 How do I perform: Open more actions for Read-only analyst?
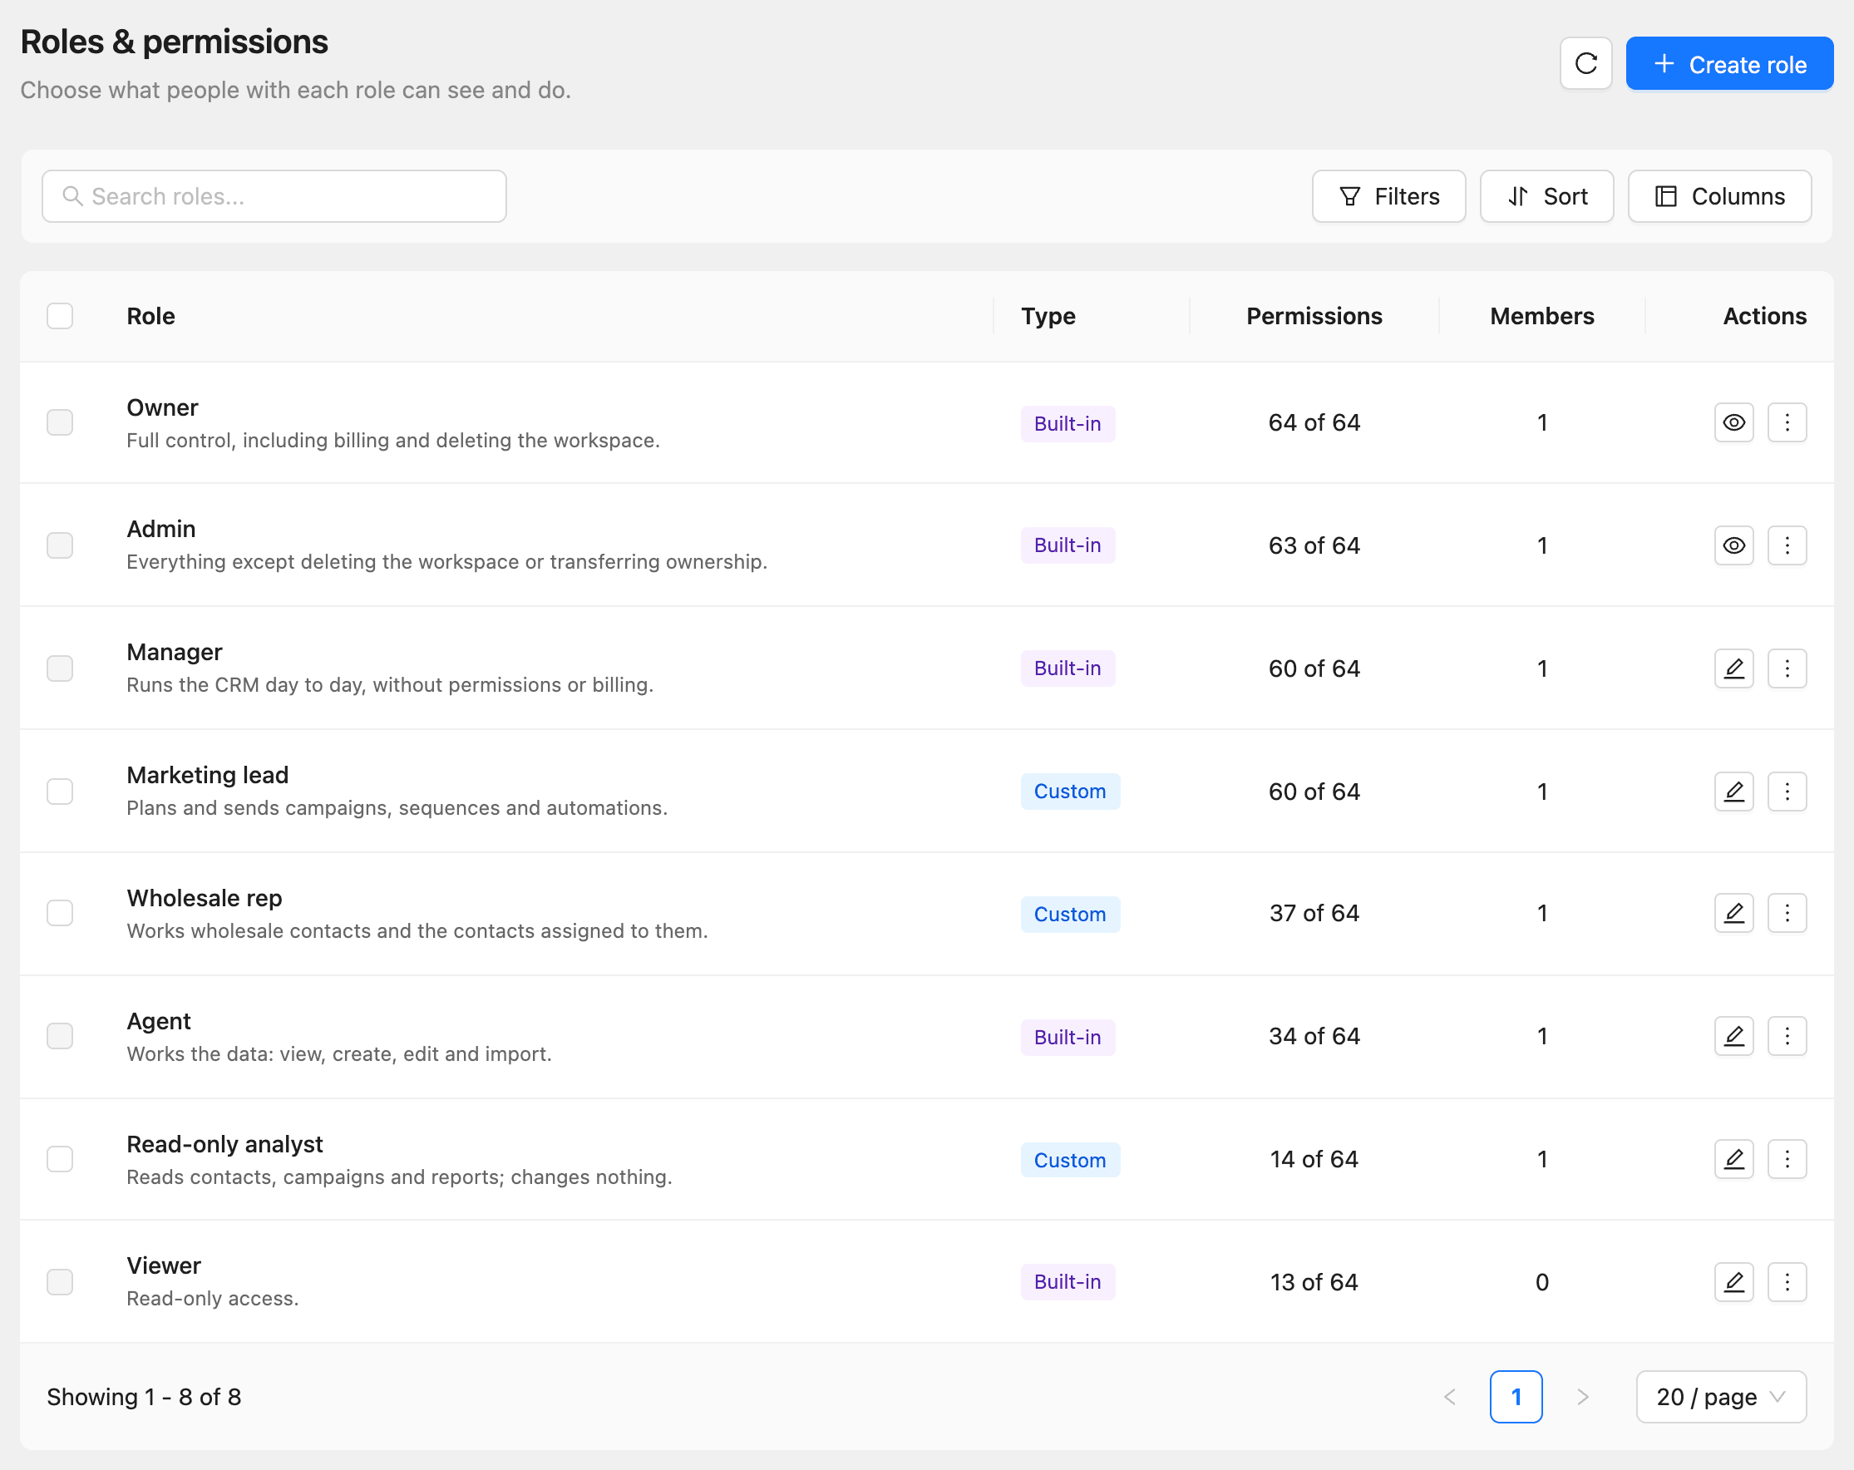(1787, 1159)
